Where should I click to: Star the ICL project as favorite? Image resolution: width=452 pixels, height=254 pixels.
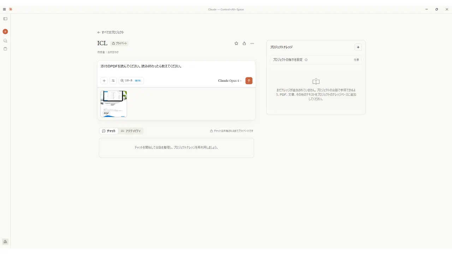pyautogui.click(x=236, y=43)
